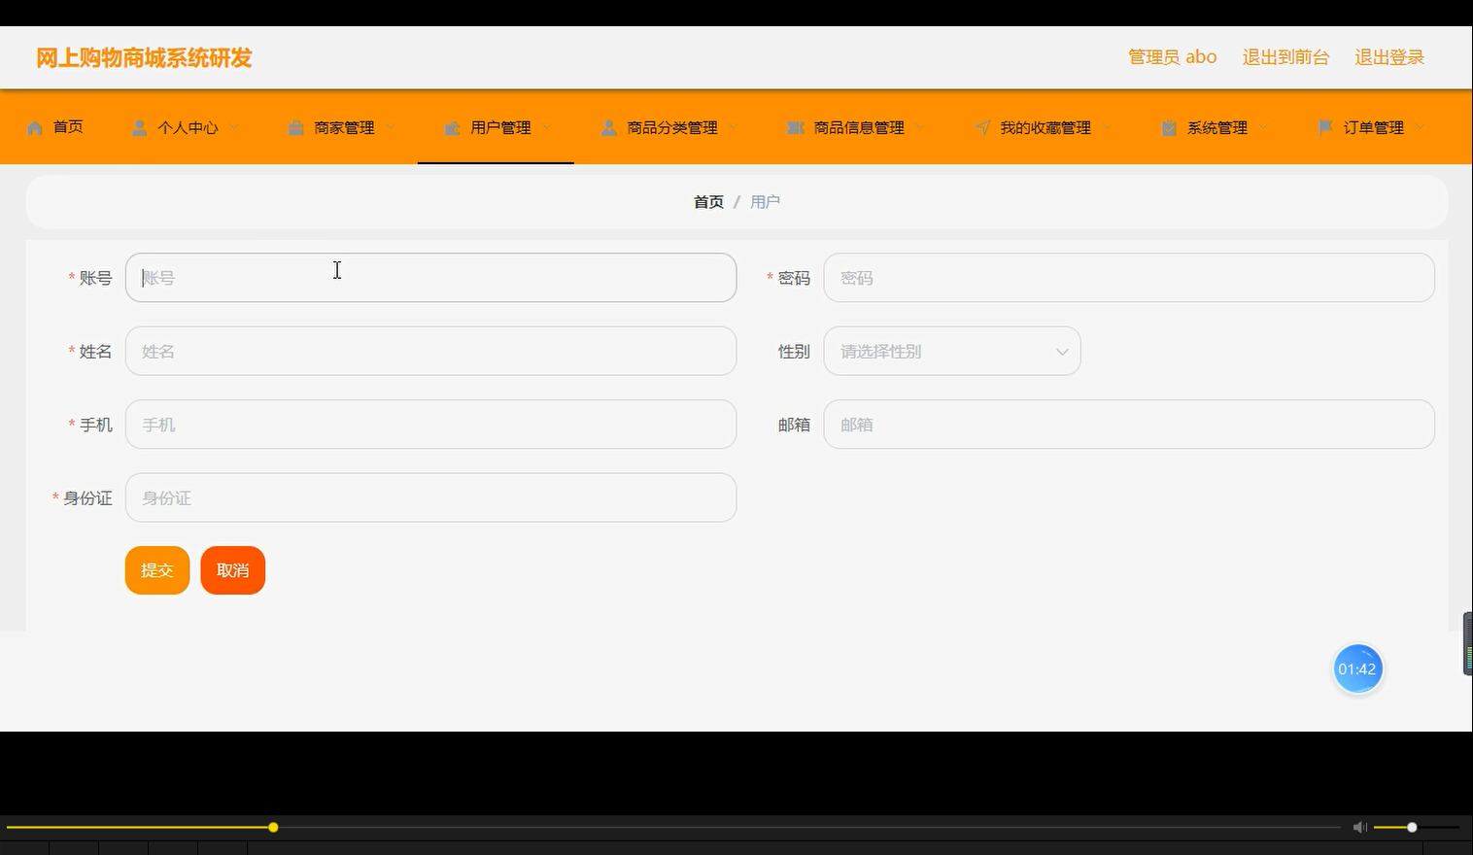1473x855 pixels.
Task: Click the blue 01:42 timer bubble
Action: click(x=1357, y=668)
